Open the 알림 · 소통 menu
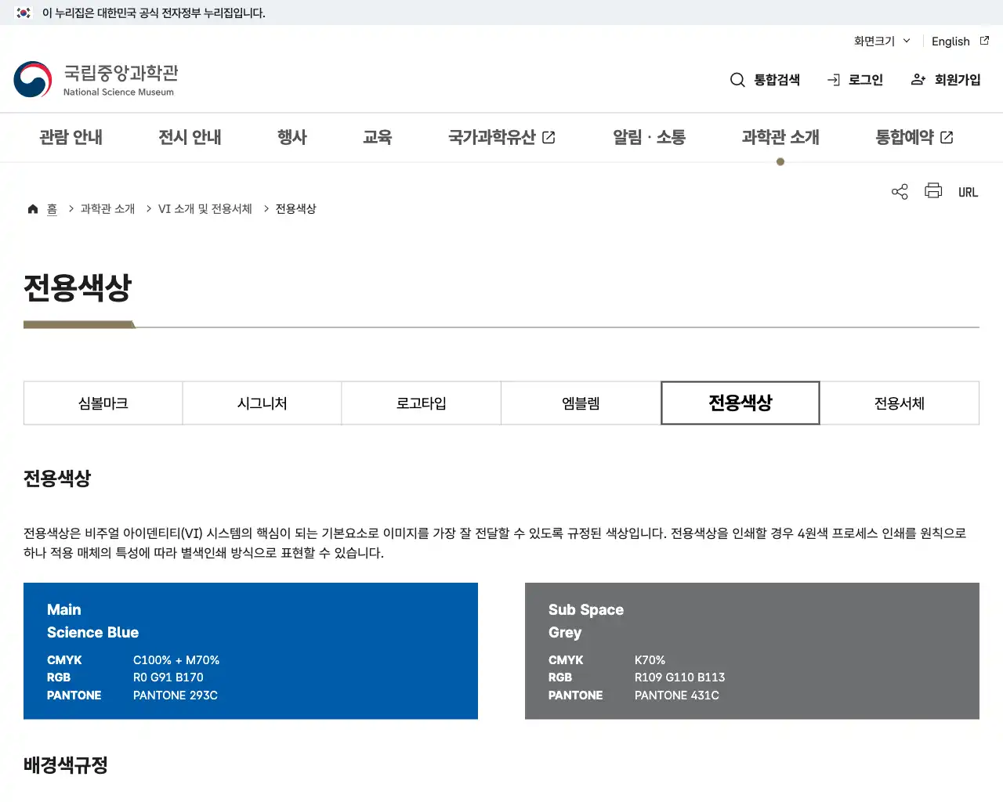The height and width of the screenshot is (802, 1003). coord(649,137)
